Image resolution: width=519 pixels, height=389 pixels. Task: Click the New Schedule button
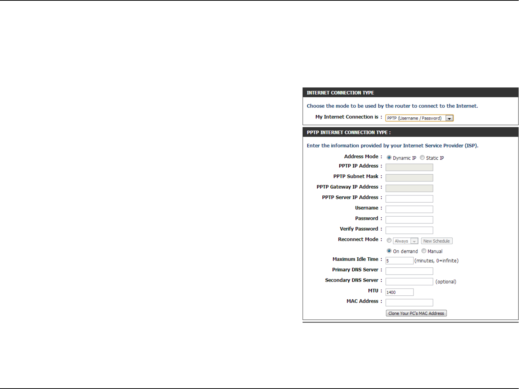coord(437,241)
